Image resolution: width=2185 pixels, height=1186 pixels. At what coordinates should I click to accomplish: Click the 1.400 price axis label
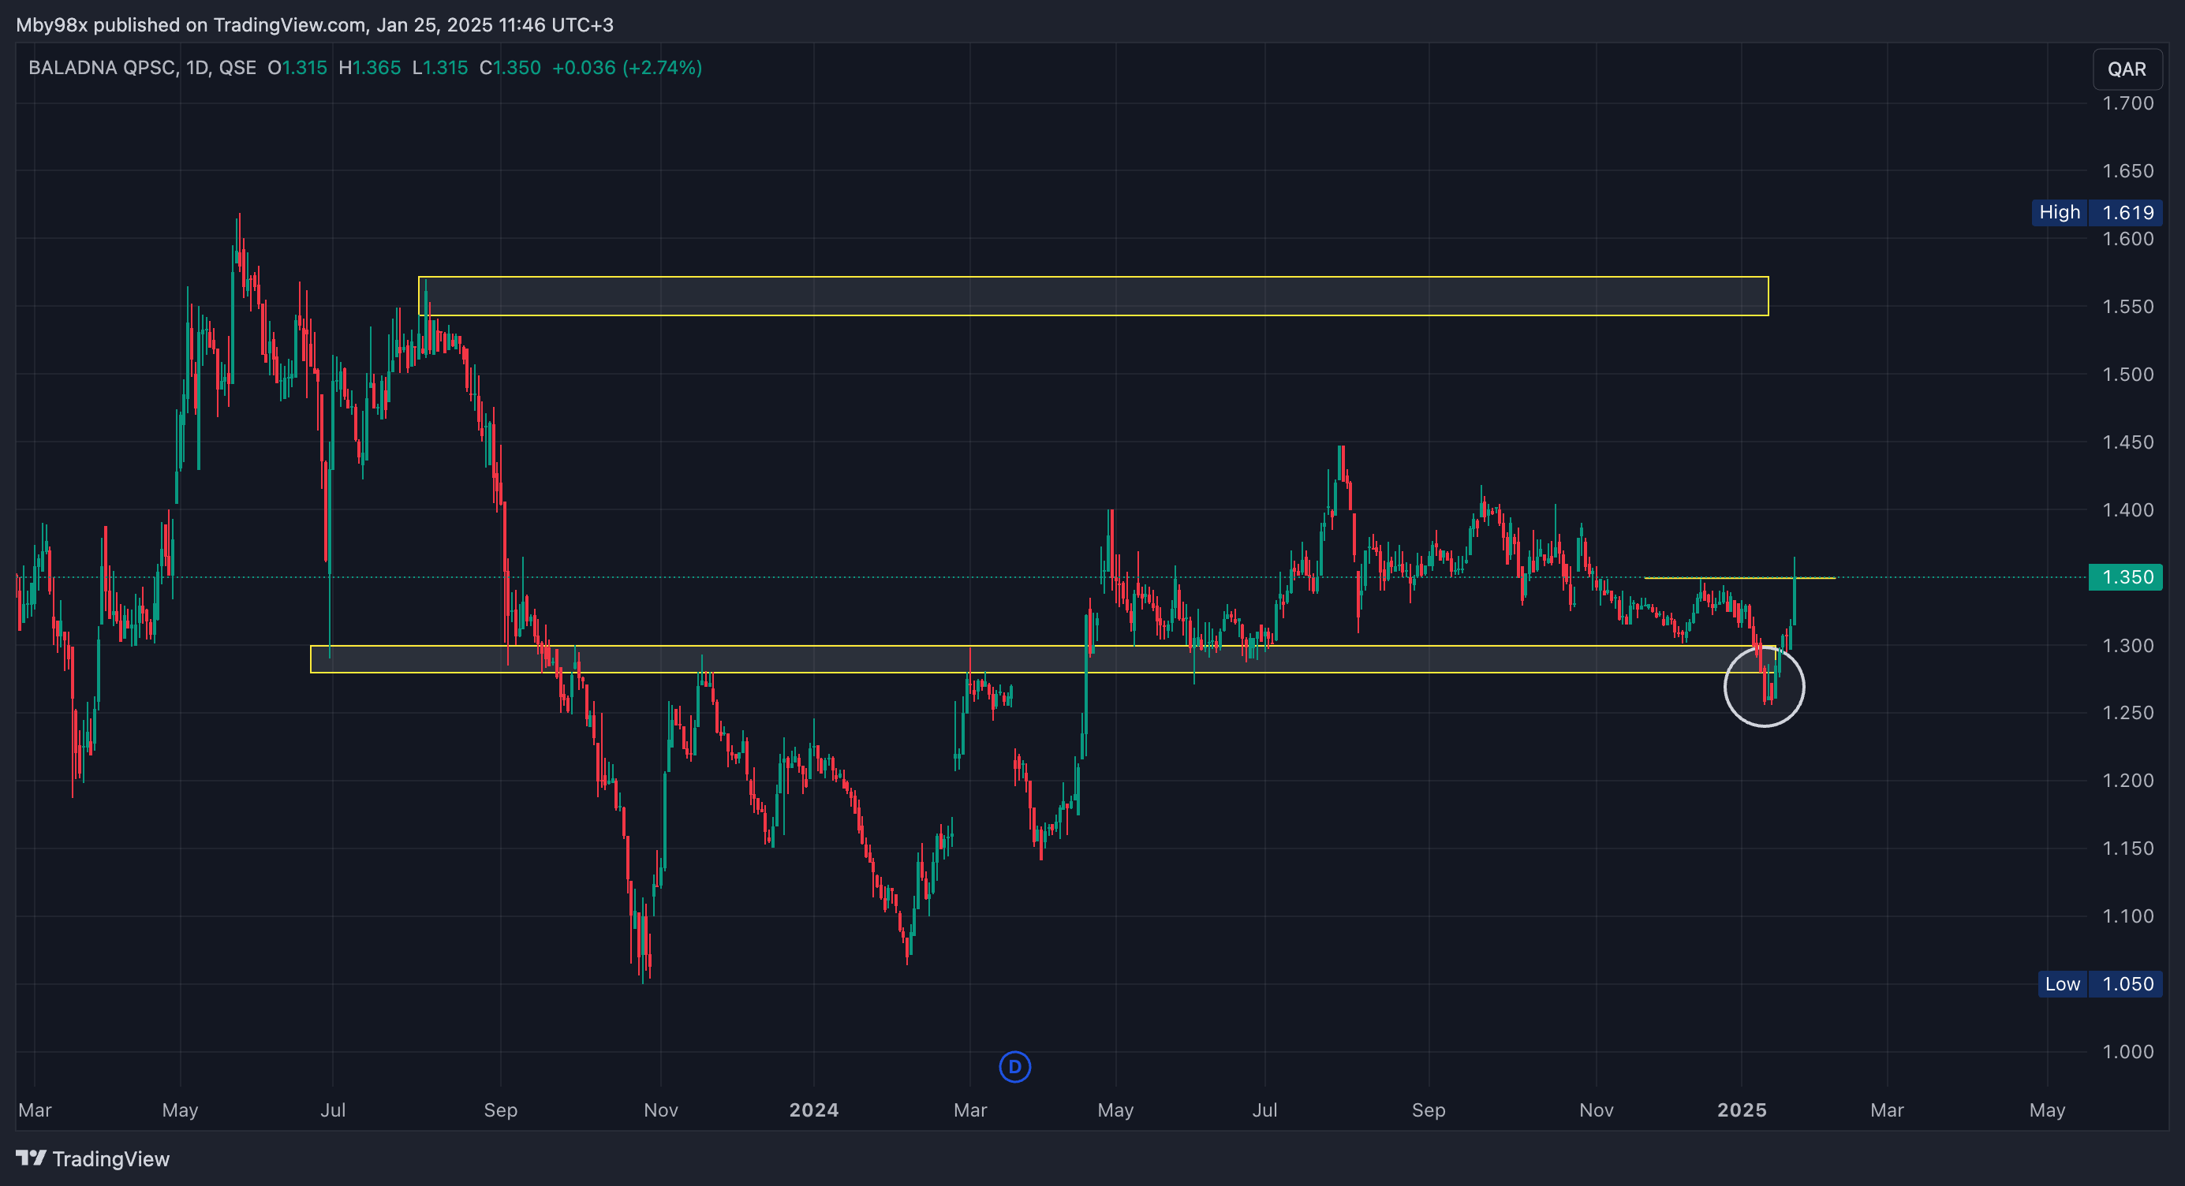coord(2127,510)
